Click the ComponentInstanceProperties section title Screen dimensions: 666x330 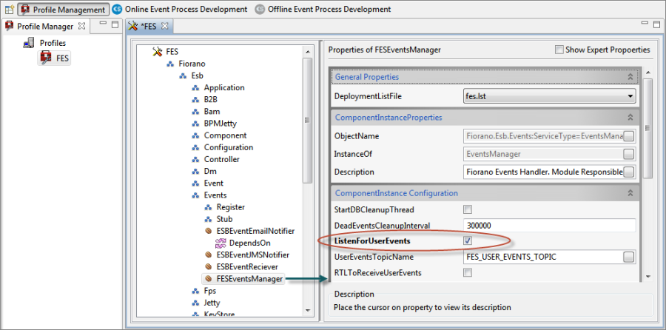[x=388, y=117]
